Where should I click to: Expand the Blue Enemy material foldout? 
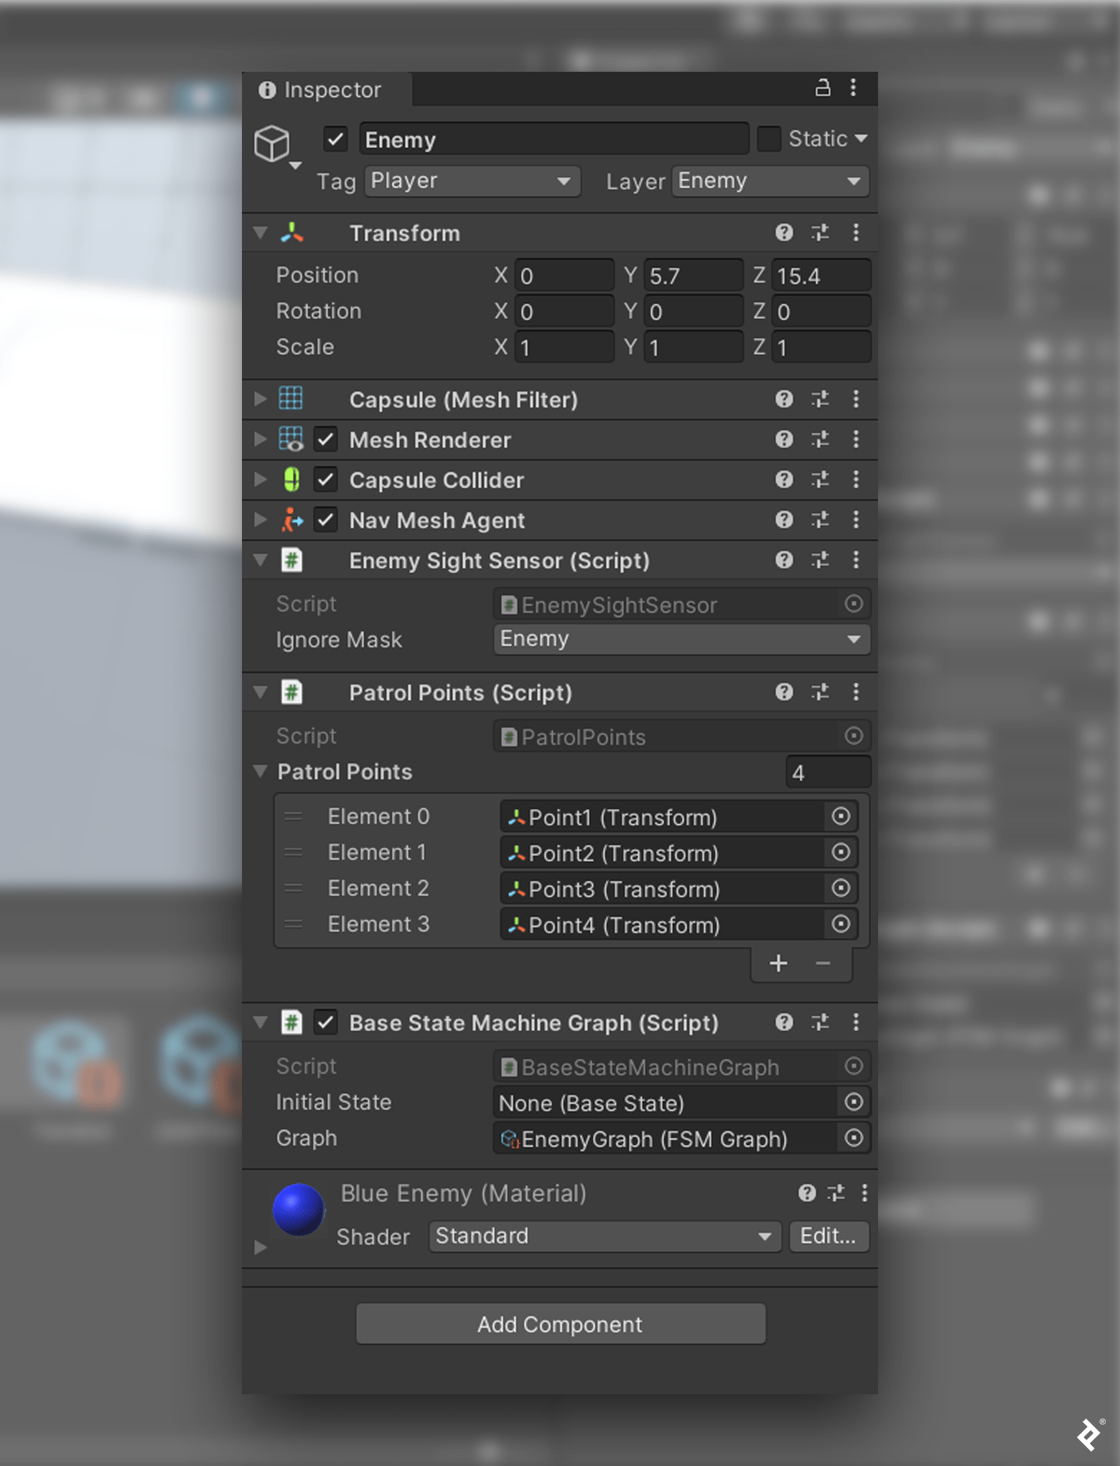click(261, 1247)
